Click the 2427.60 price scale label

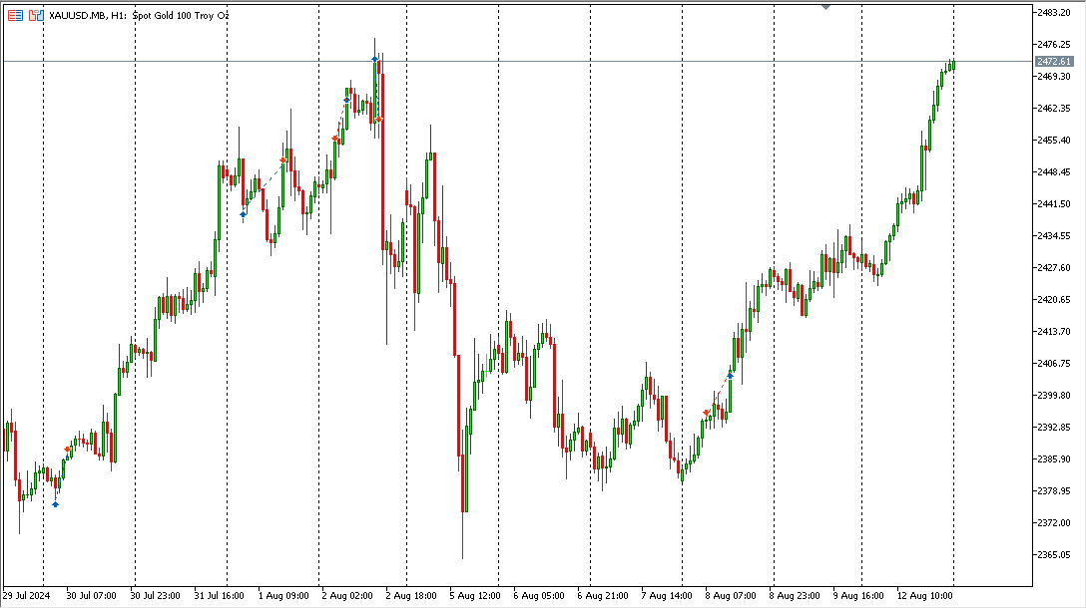pos(1053,268)
